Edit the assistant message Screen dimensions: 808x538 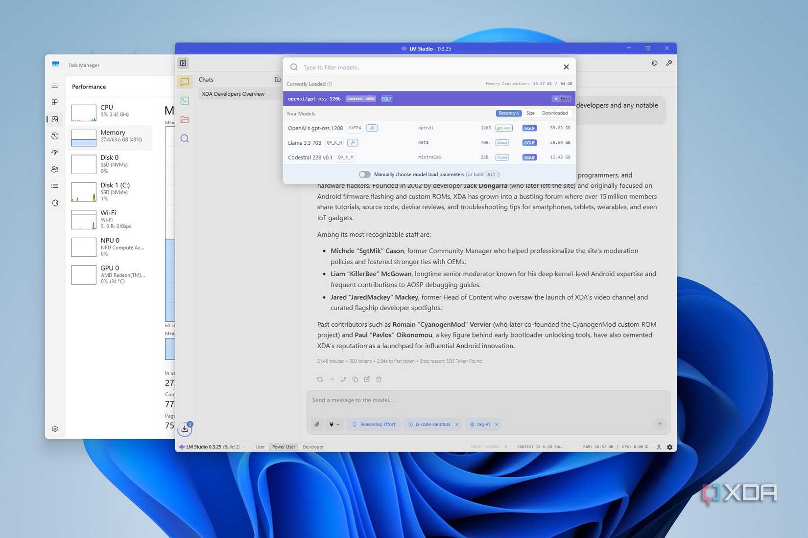[367, 379]
